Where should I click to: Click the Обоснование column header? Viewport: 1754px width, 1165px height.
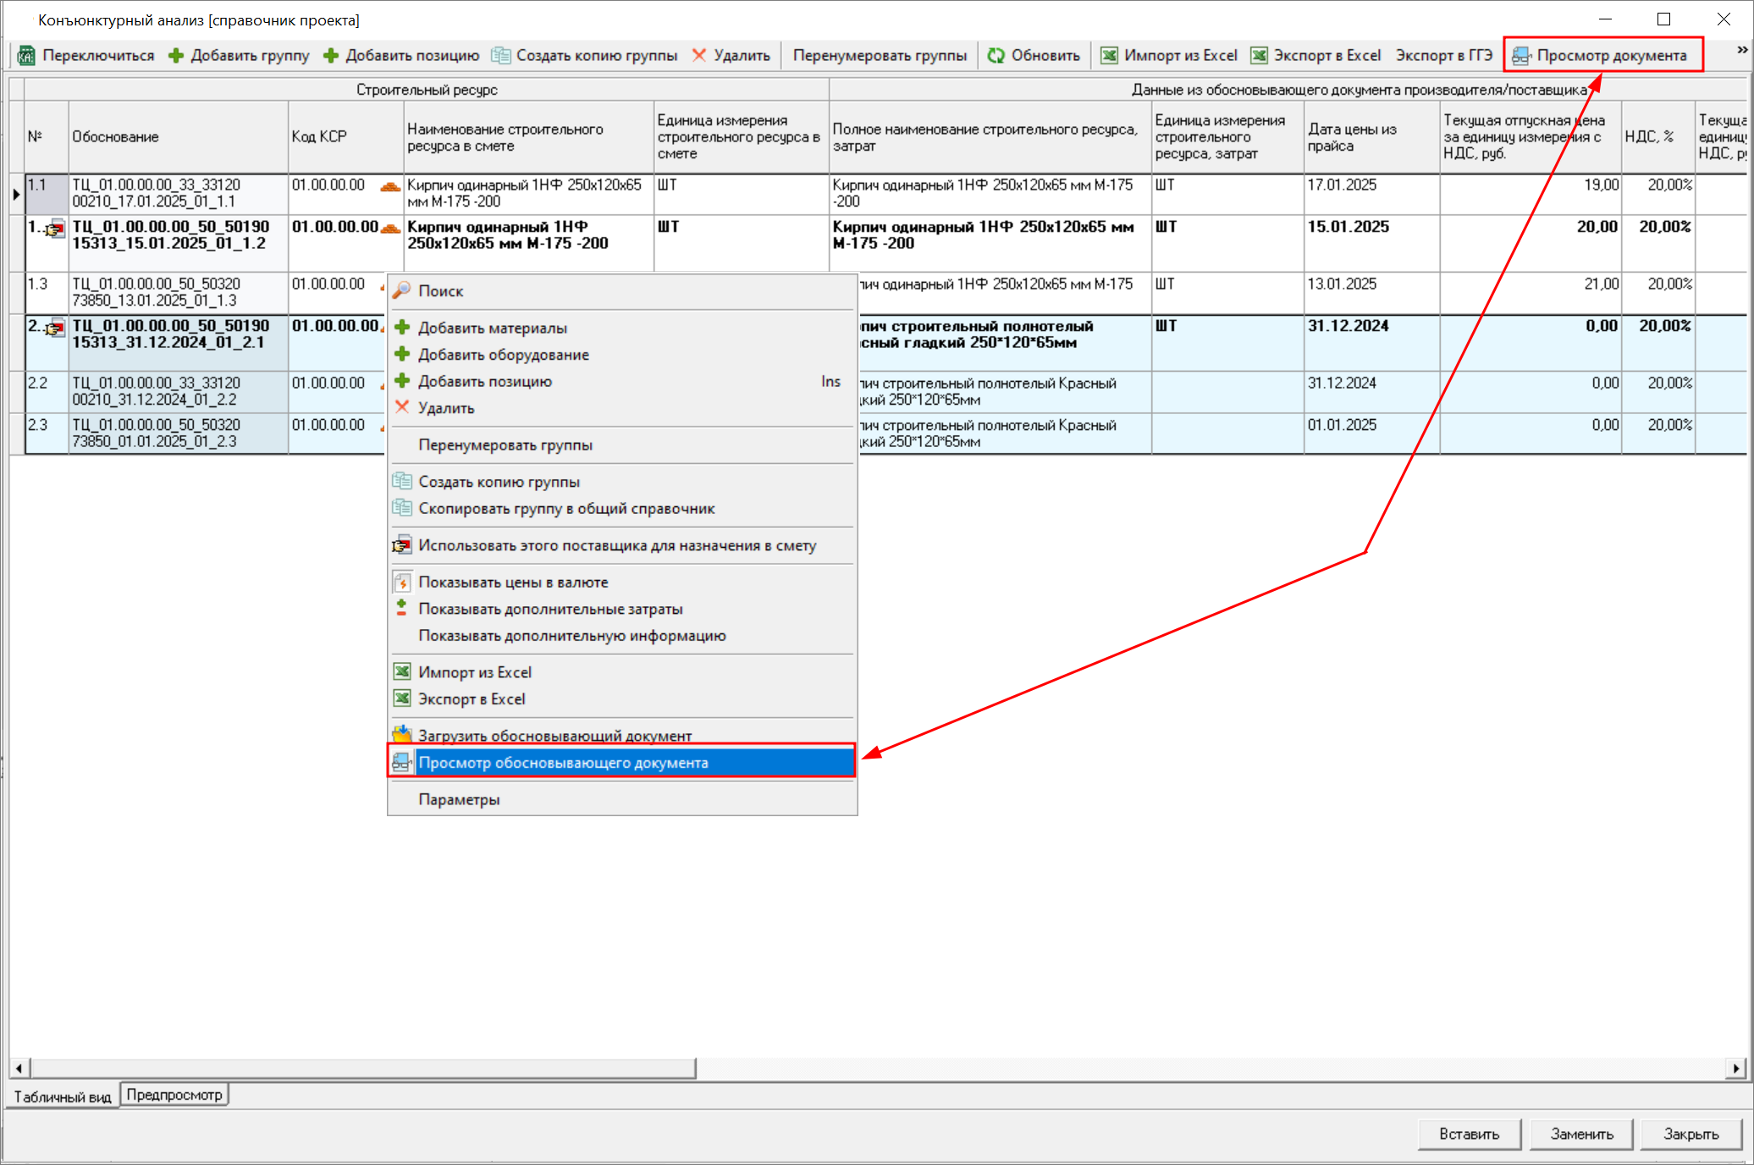pos(178,137)
